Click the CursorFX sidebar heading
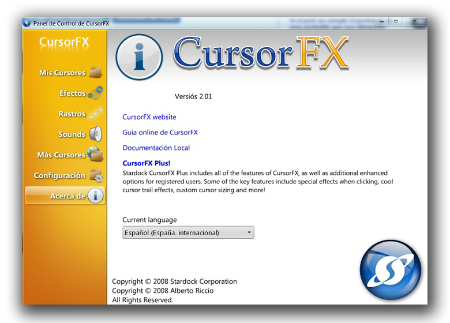 coord(64,42)
